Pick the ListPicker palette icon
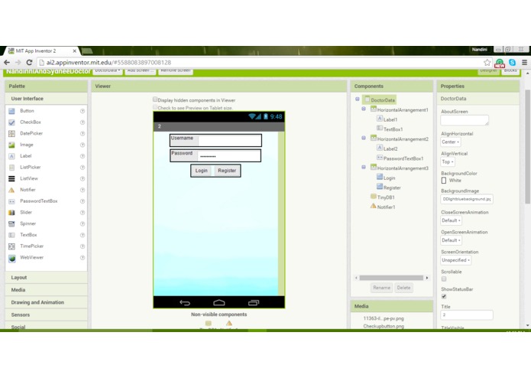Viewport: 531px width, 378px height. pos(12,168)
